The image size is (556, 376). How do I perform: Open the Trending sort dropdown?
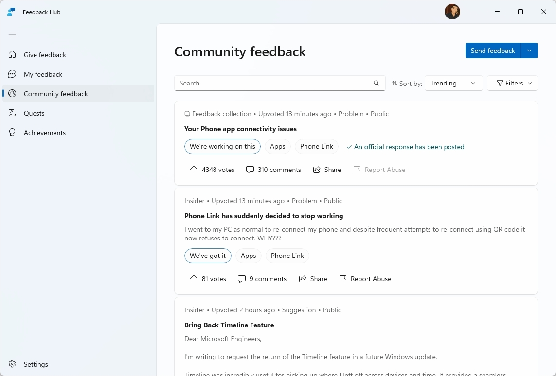(x=453, y=83)
